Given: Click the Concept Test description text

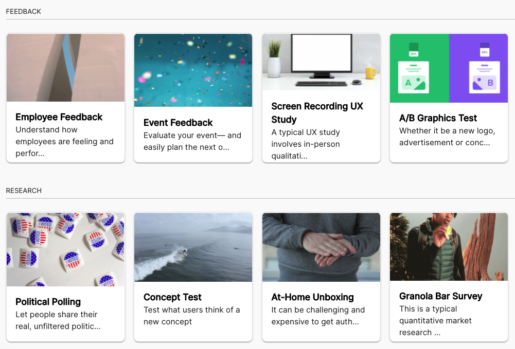Looking at the screenshot, I should 191,316.
